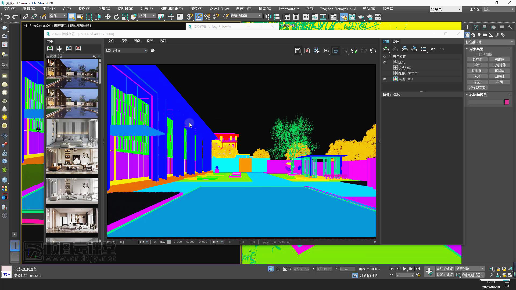
Task: Toggle visibility of 显示校正 layer
Action: coord(385,57)
